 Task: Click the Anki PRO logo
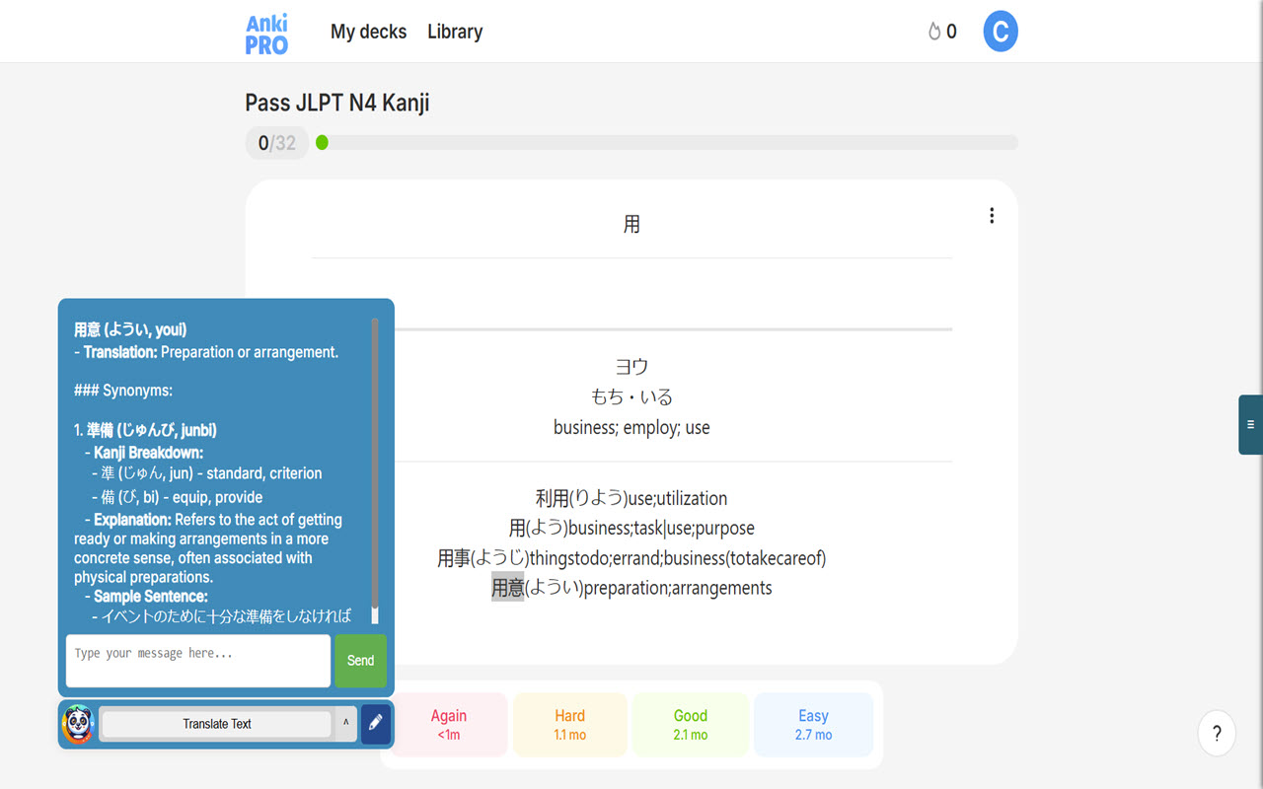point(264,33)
